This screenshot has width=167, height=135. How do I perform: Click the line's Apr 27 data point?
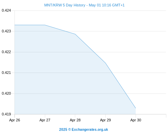45,25
